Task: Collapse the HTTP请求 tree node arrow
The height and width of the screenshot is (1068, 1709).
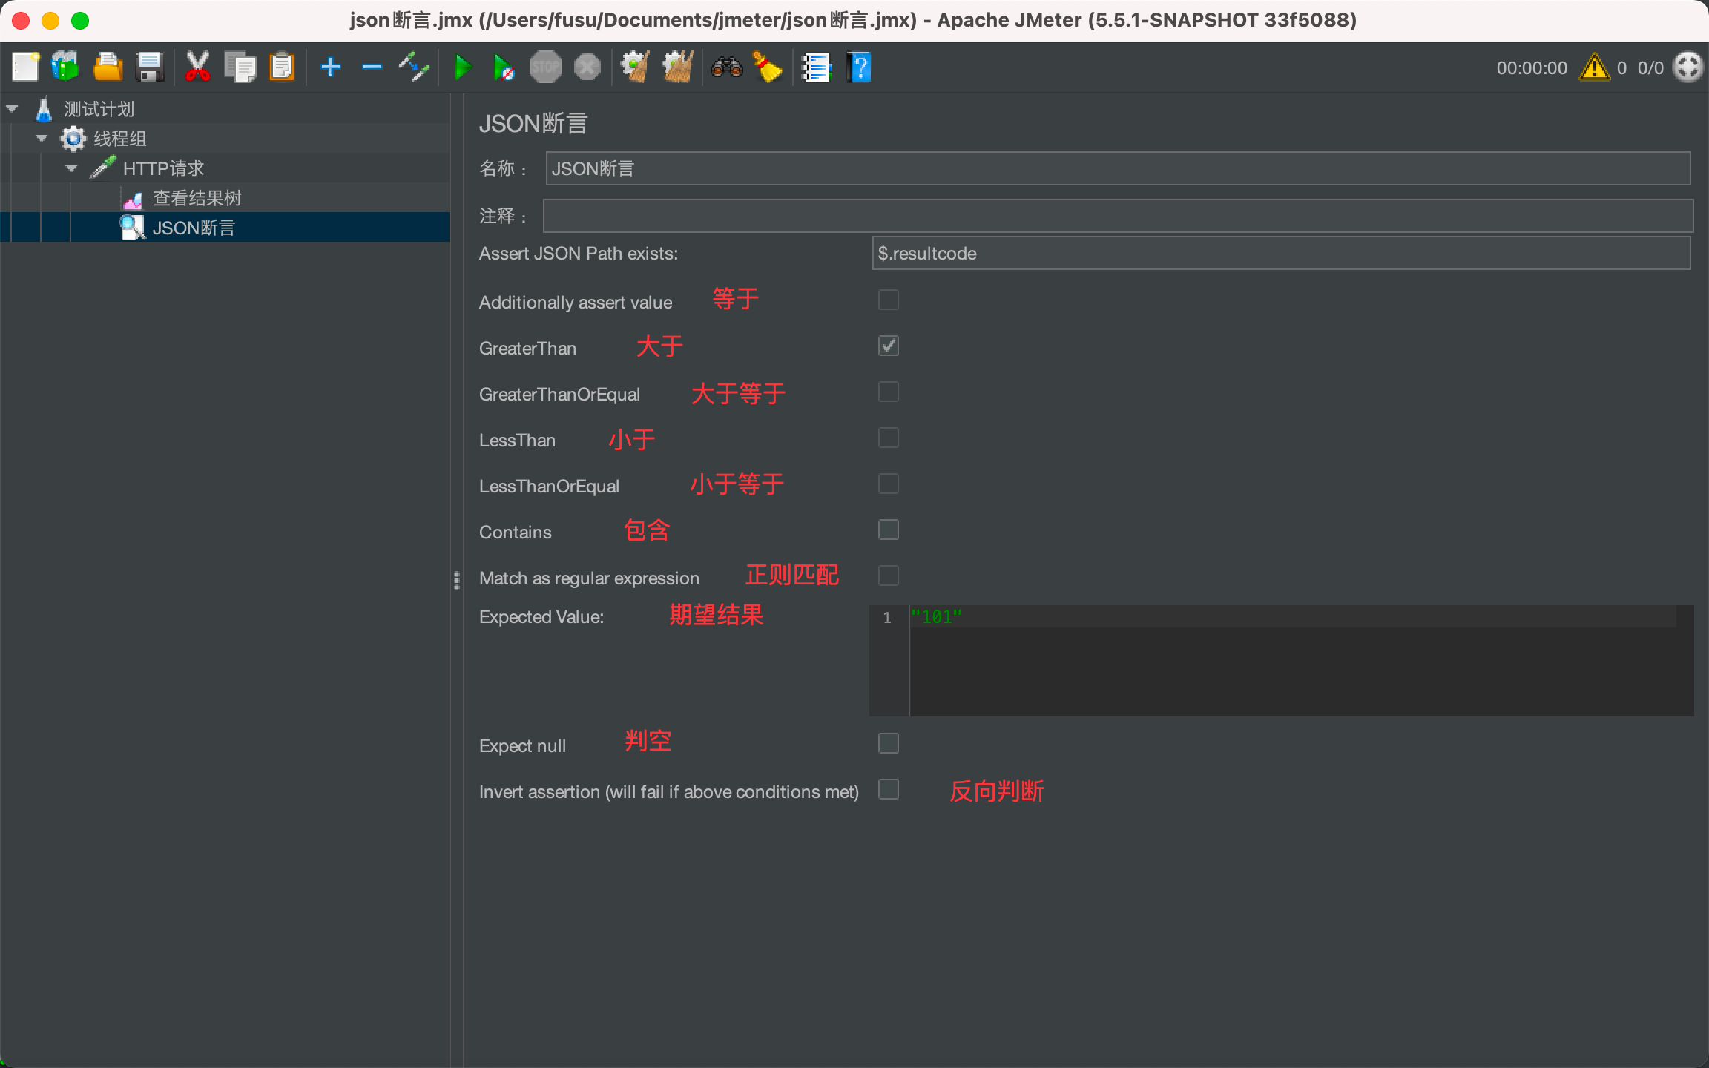Action: (71, 168)
